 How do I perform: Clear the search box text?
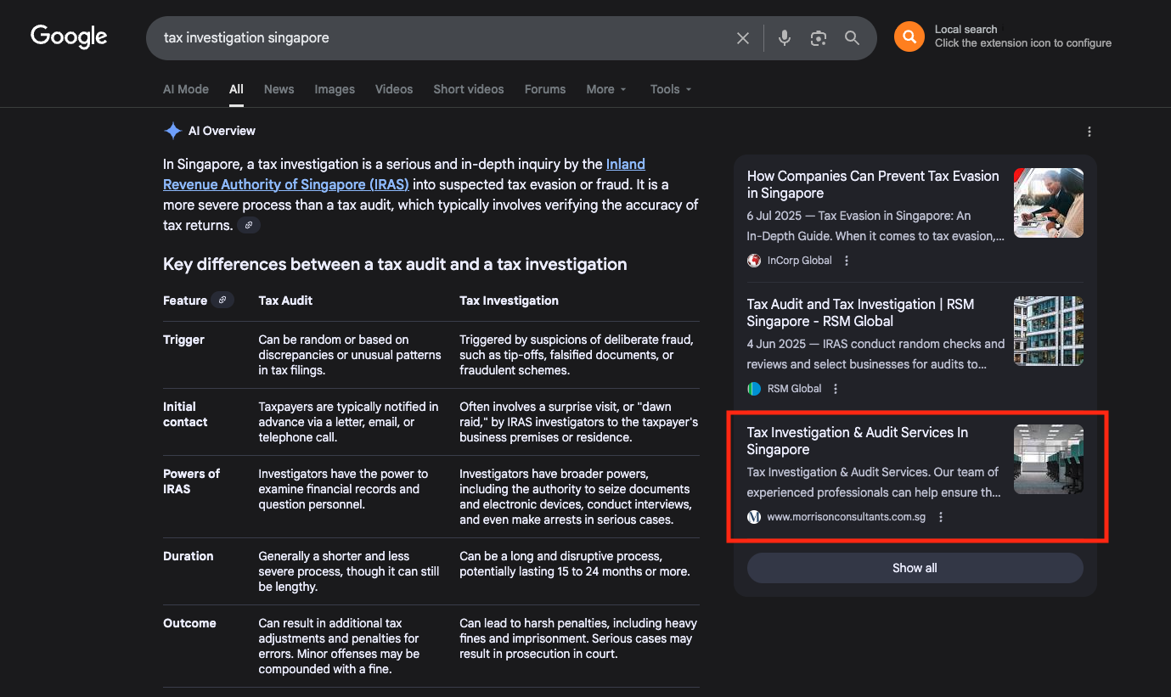pos(743,38)
